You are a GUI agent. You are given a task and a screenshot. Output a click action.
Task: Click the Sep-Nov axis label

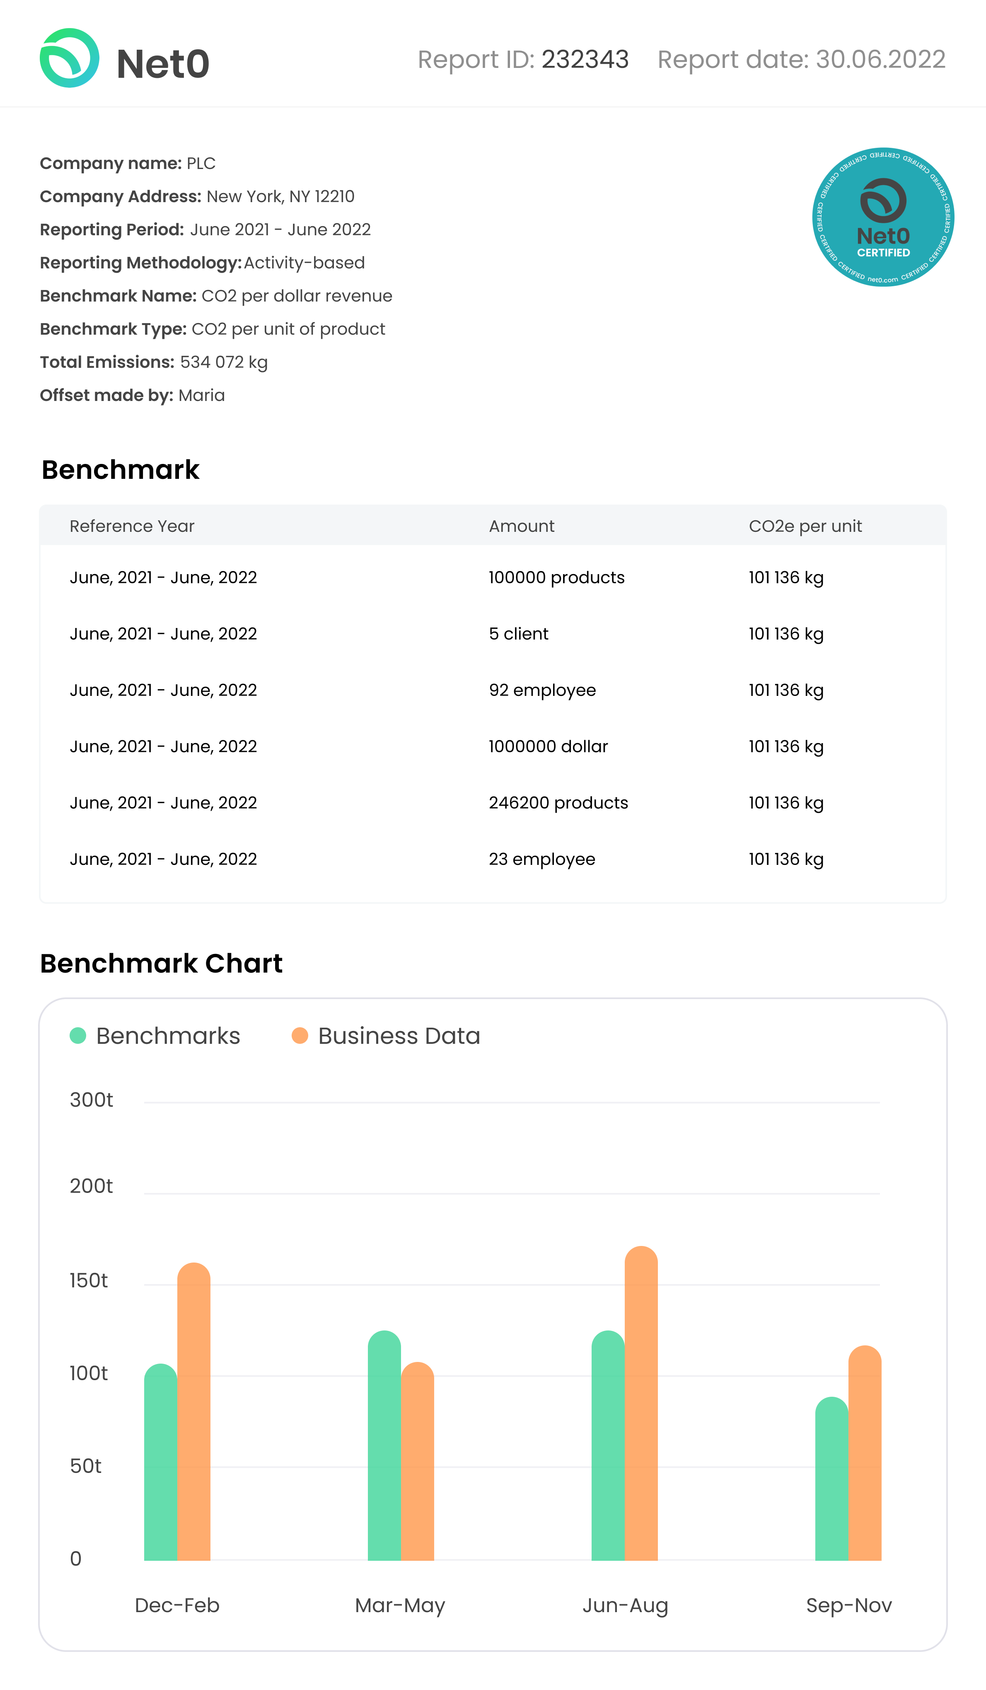tap(849, 1606)
